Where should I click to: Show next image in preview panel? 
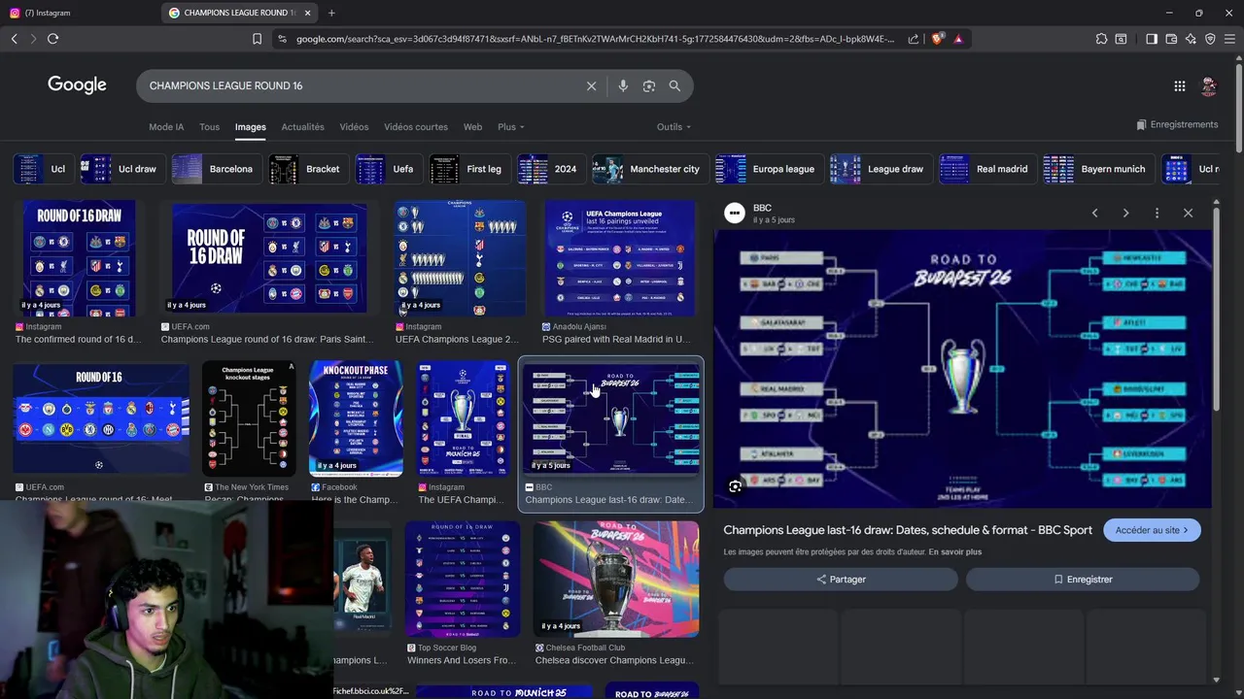click(x=1125, y=213)
